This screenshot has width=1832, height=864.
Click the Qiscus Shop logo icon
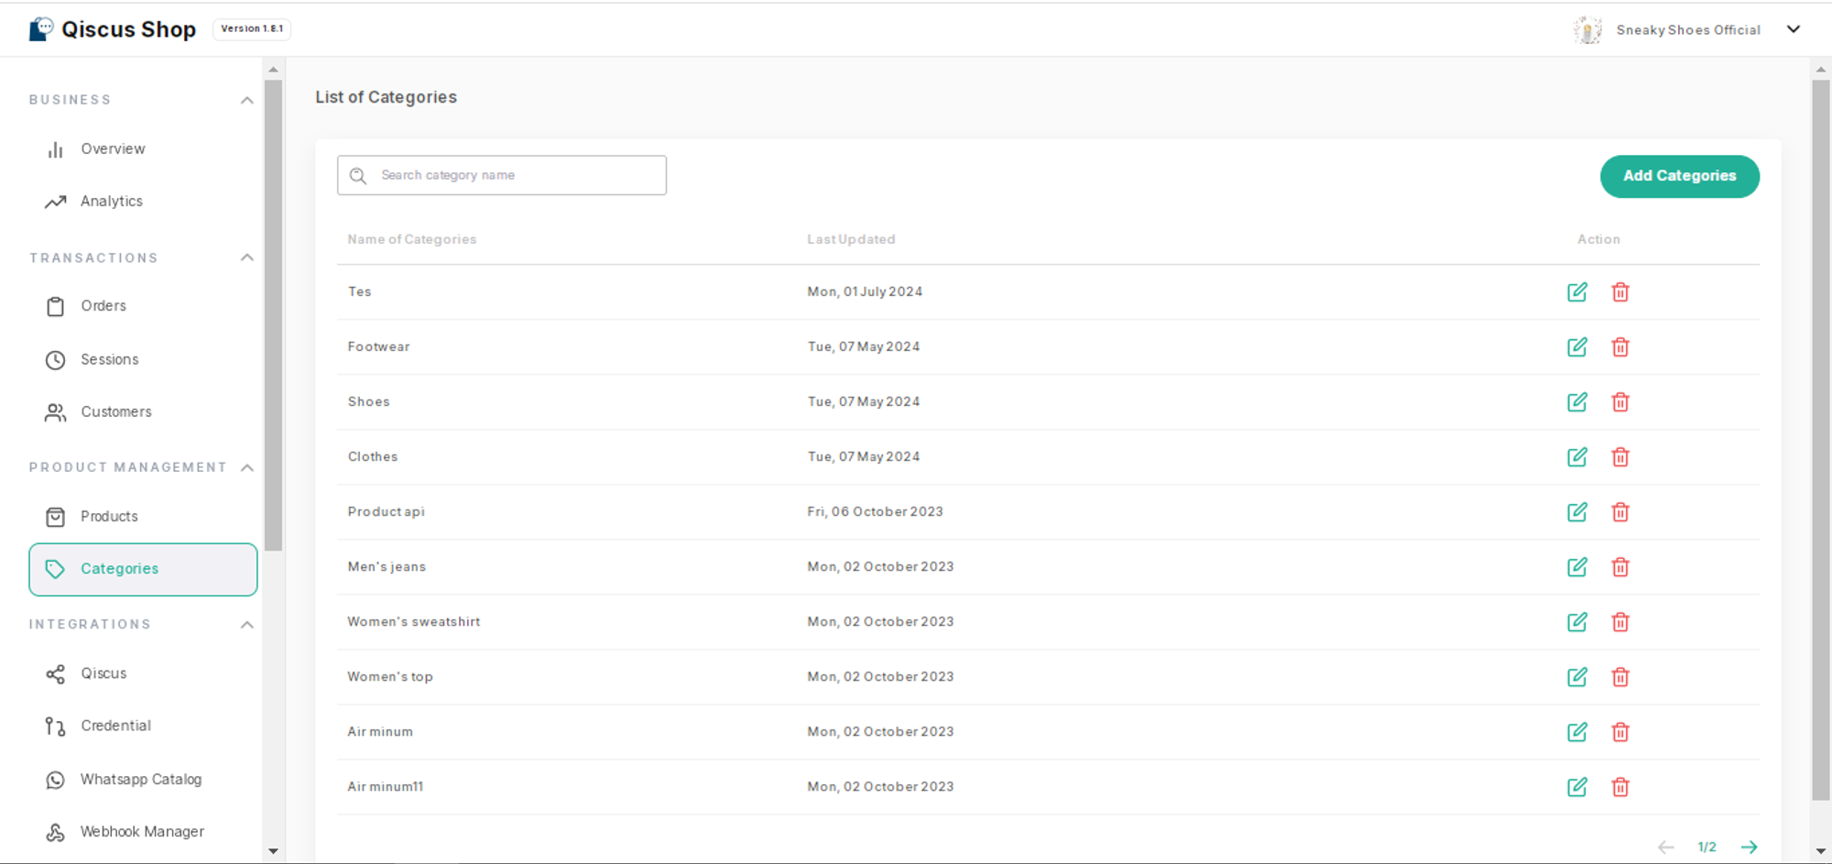[41, 29]
